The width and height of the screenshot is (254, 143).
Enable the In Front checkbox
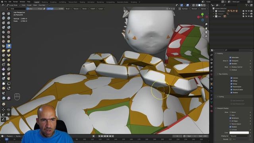pyautogui.click(x=230, y=130)
